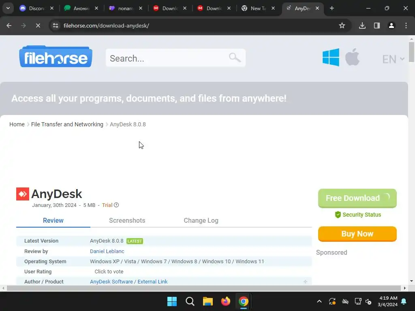Open site information icon in address bar
The image size is (415, 311).
point(55,26)
